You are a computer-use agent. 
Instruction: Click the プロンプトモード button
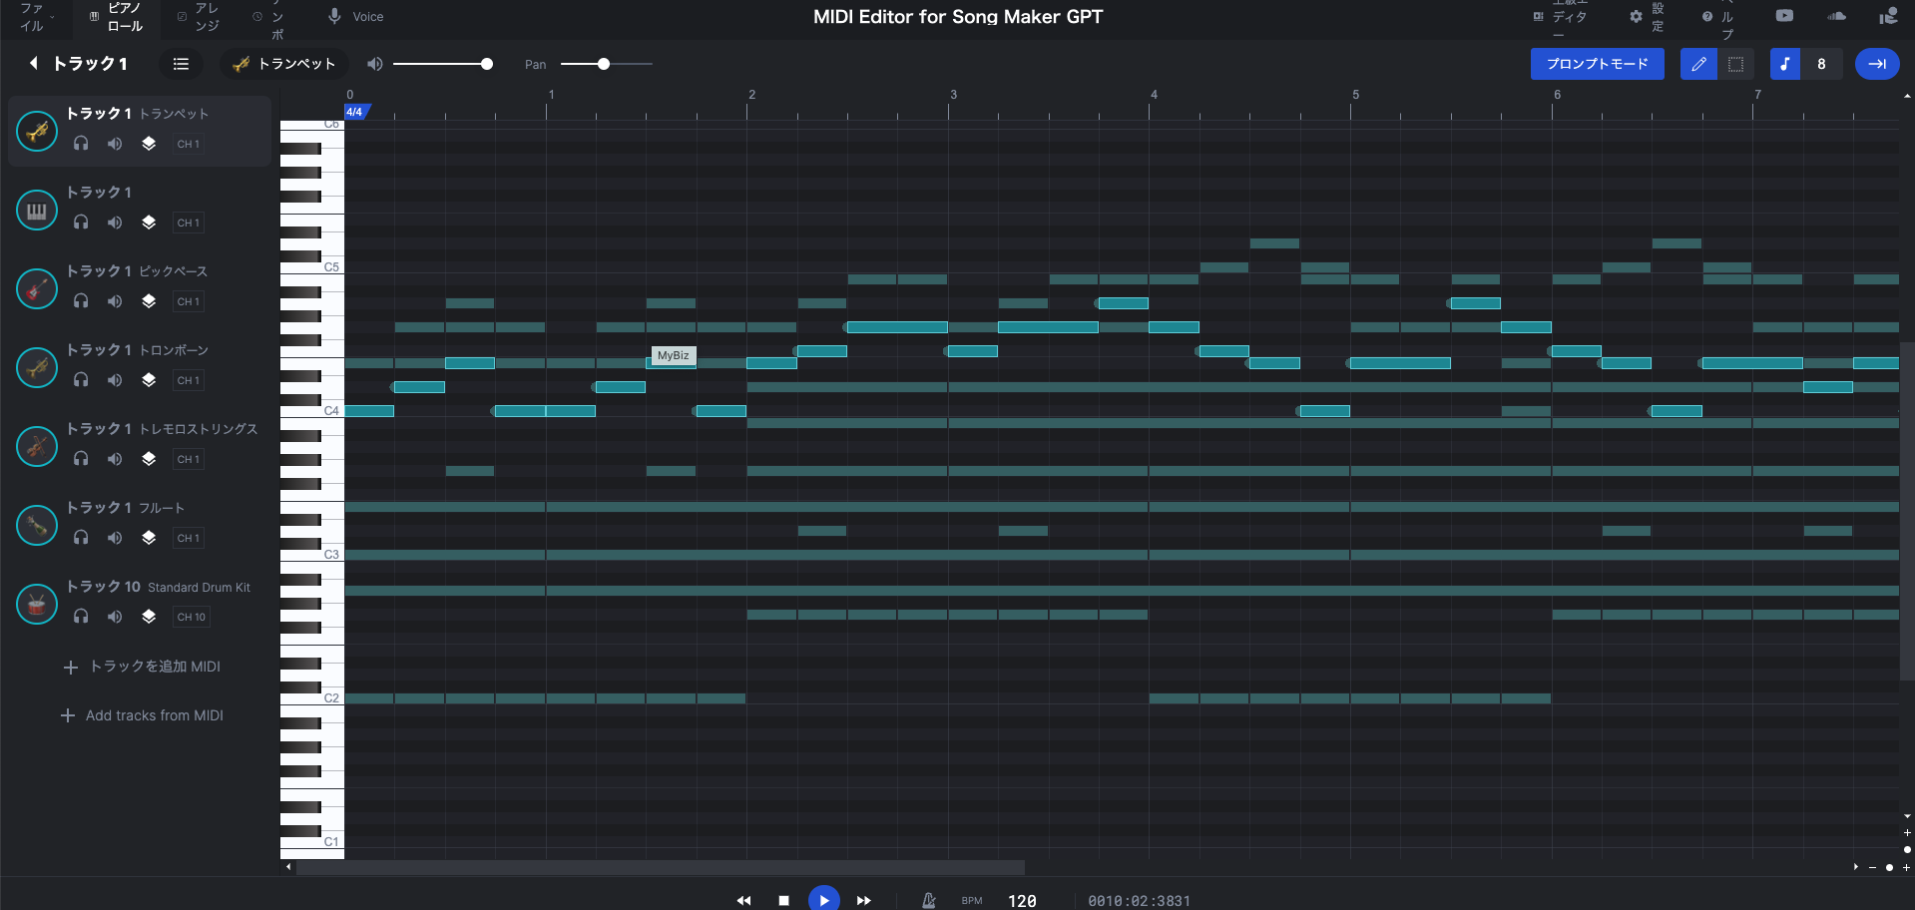click(1597, 63)
